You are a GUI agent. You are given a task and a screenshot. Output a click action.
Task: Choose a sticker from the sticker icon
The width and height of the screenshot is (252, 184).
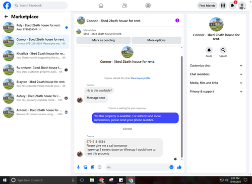point(93,167)
